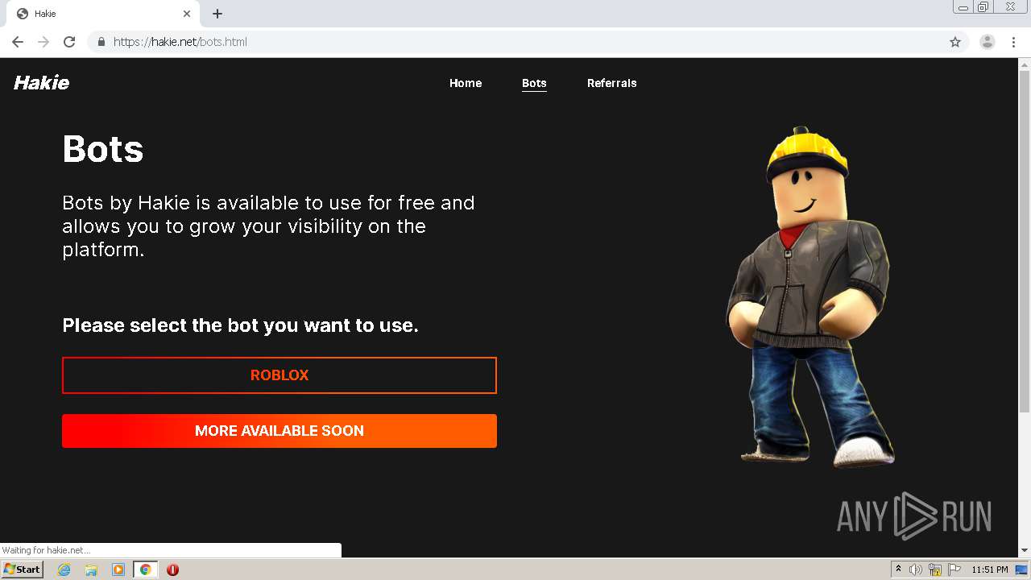This screenshot has height=580, width=1031.
Task: Open the Chrome profile avatar
Action: tap(987, 42)
